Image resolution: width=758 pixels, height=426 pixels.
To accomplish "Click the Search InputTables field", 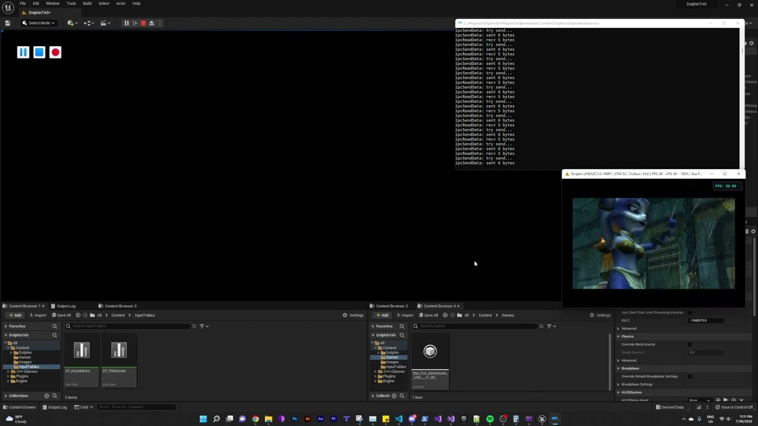I will pos(127,326).
